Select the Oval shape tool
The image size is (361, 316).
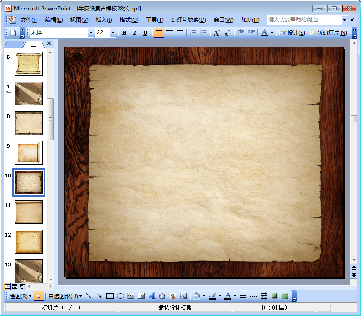120,296
